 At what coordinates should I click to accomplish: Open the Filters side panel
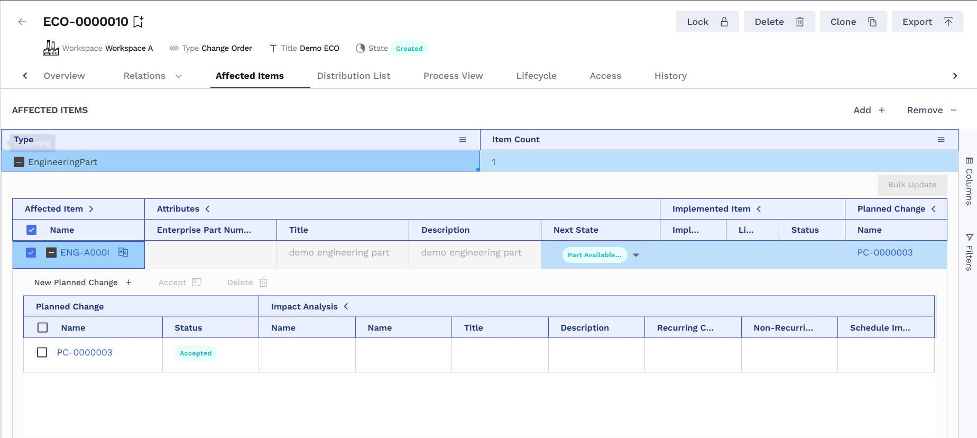[x=969, y=252]
